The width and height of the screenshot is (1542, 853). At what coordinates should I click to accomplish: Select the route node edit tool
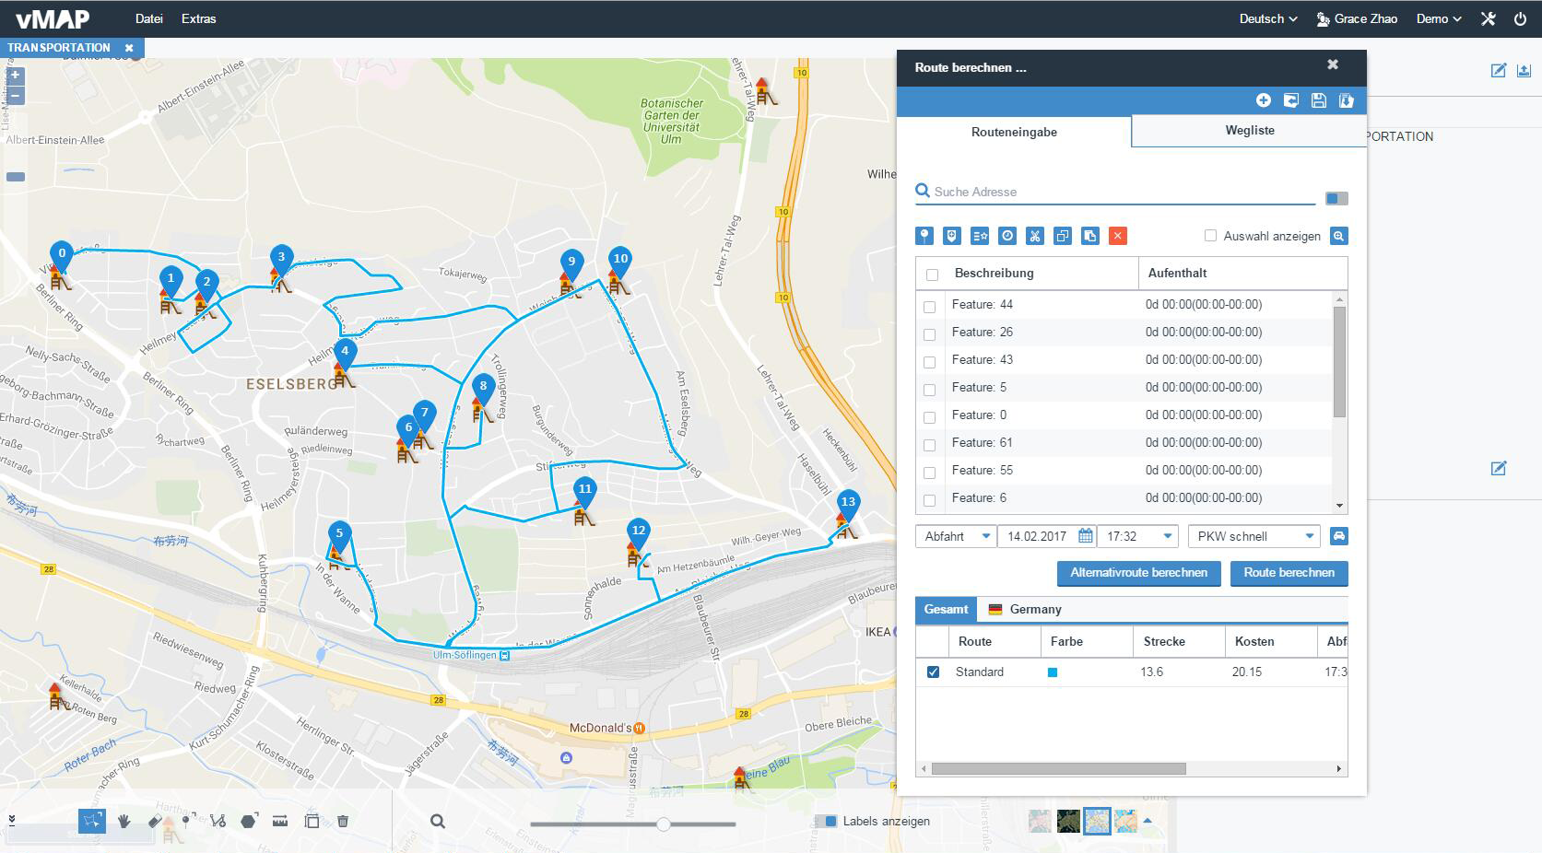218,821
